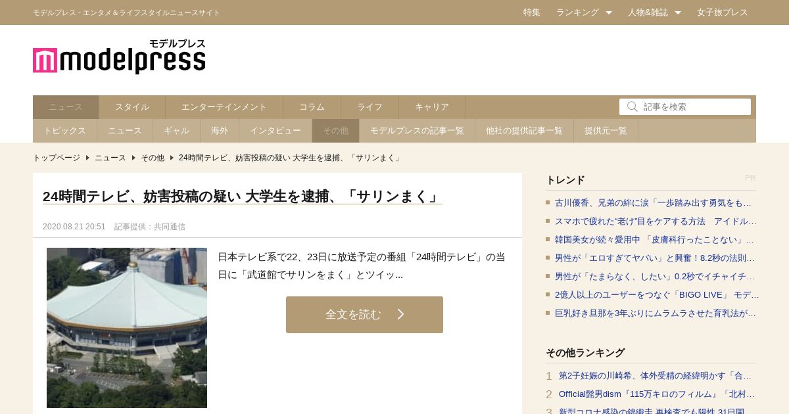Open 提供元一覧 sub tab
Viewport: 789px width, 414px height.
coord(606,131)
